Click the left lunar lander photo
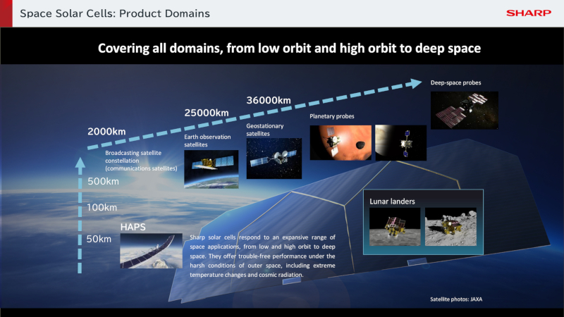Image resolution: width=564 pixels, height=317 pixels. point(394,226)
